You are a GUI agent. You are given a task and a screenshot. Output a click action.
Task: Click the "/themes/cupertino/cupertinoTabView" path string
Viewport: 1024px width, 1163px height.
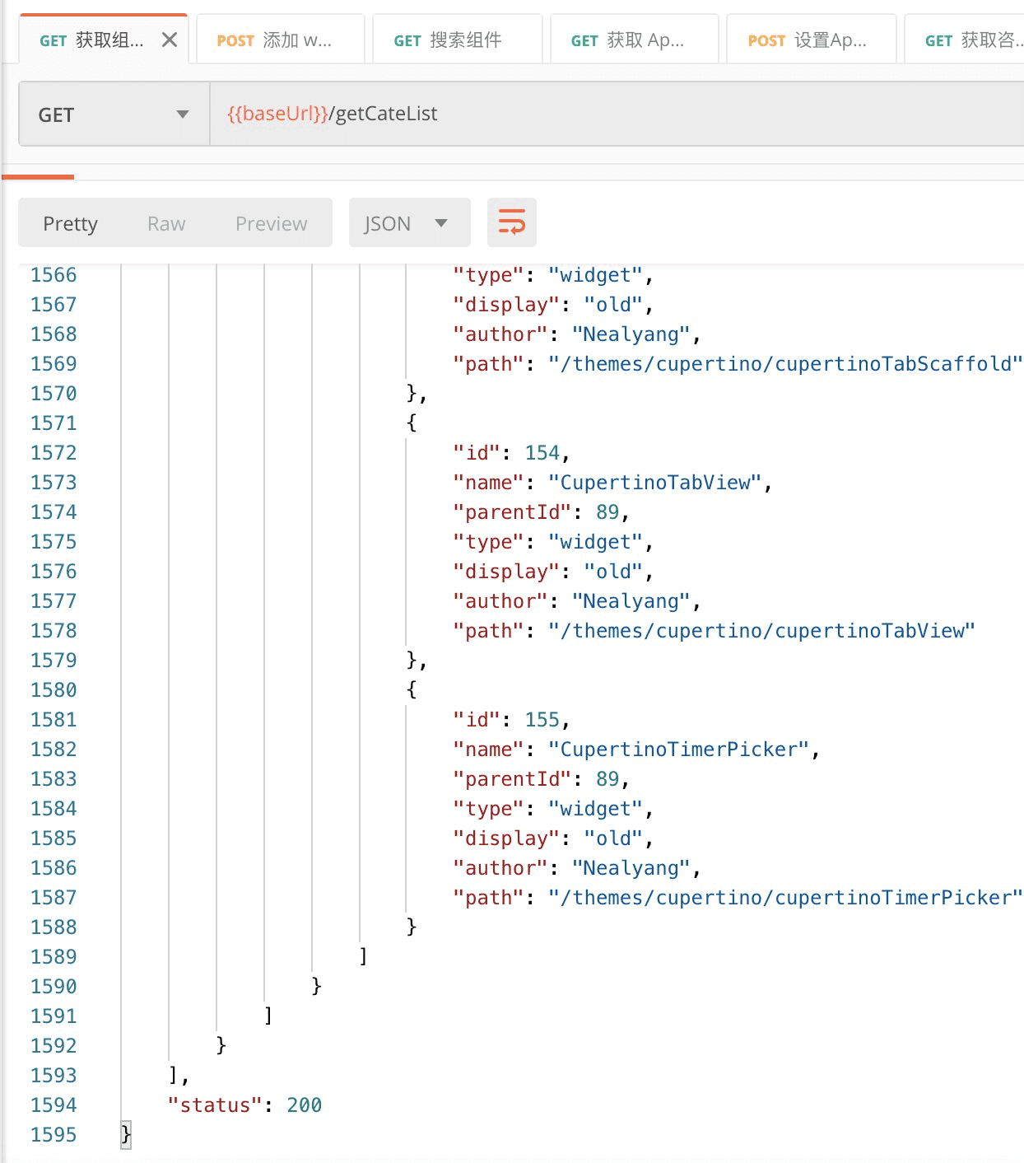(x=761, y=631)
